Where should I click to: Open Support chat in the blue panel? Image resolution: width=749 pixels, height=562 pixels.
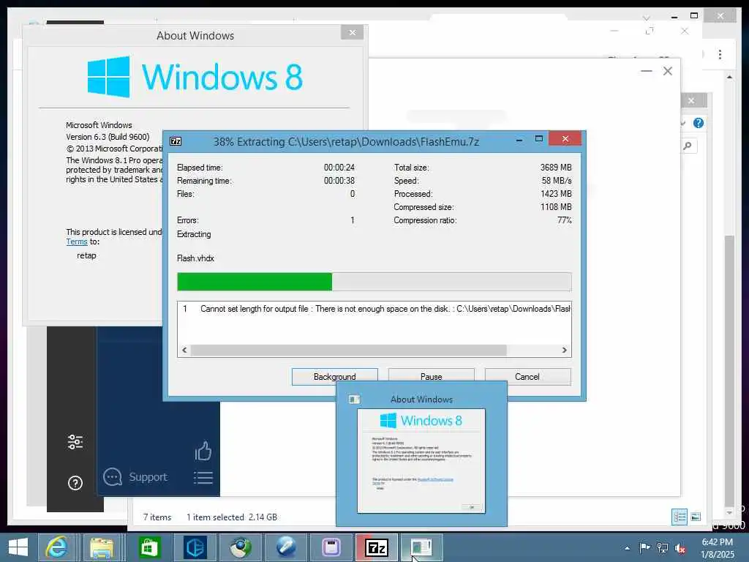pyautogui.click(x=135, y=477)
